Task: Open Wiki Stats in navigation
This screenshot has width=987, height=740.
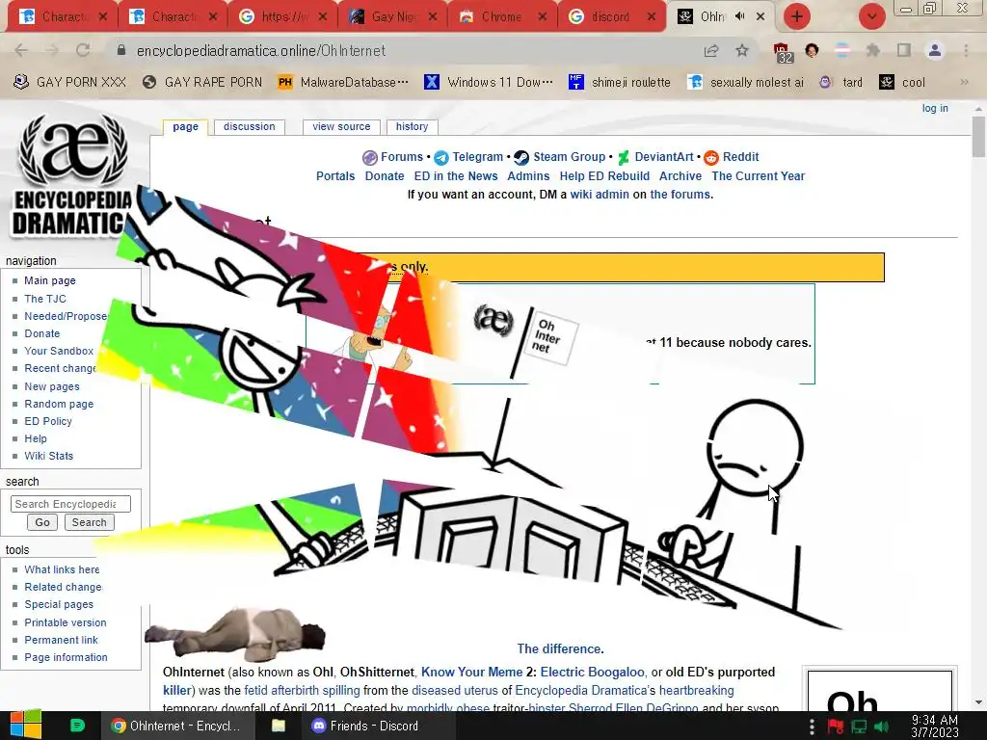Action: coord(48,456)
